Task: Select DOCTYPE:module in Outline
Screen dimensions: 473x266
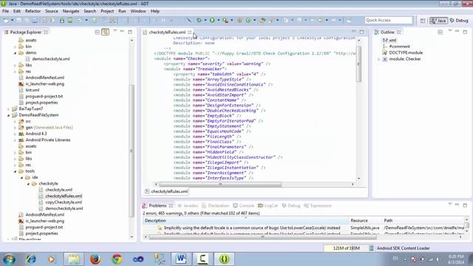Action: pos(406,52)
